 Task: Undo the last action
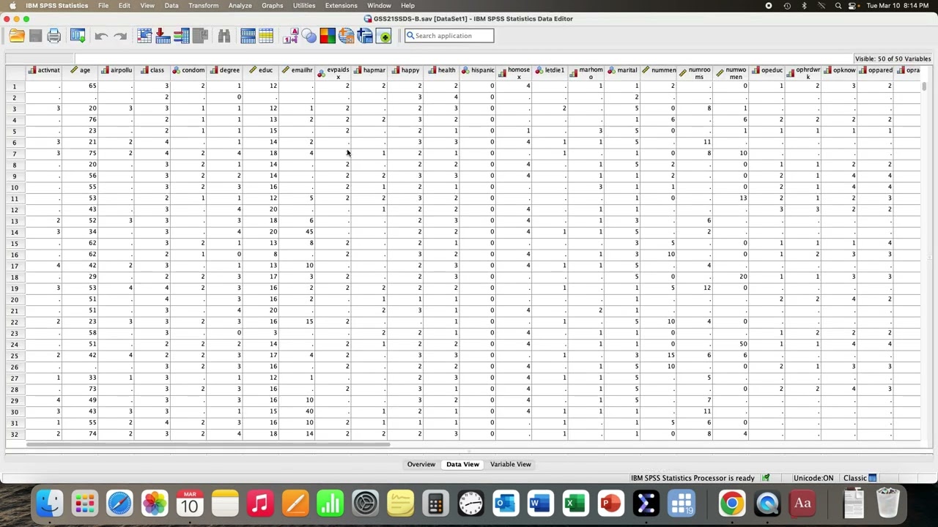pyautogui.click(x=101, y=36)
